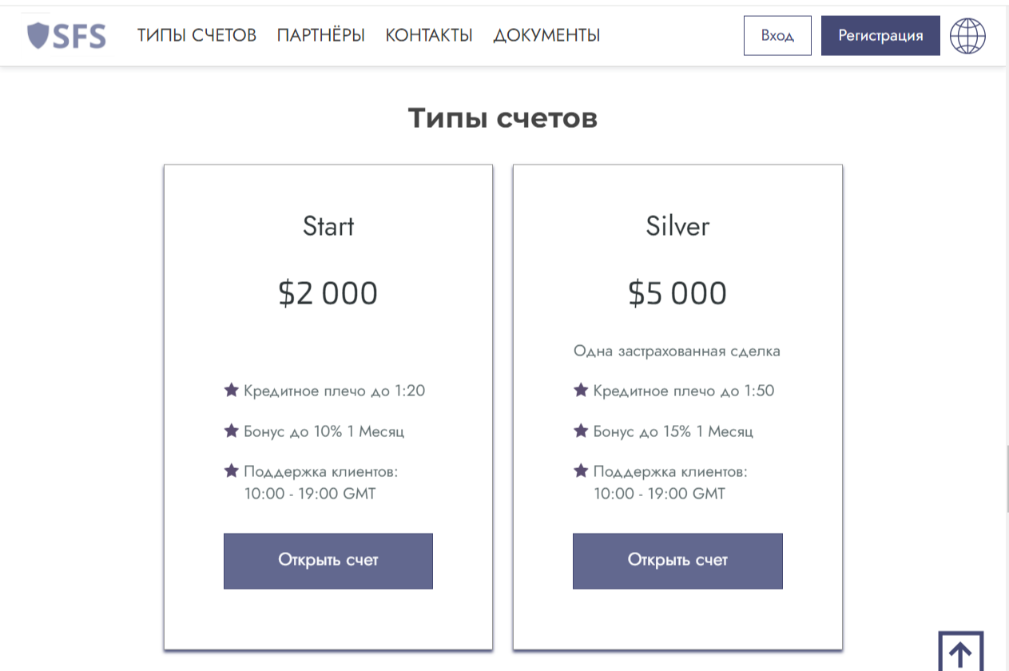The width and height of the screenshot is (1009, 671).
Task: Click the Silver account card title
Action: click(677, 226)
